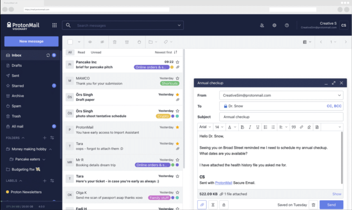
Task: Open the encryption lock option in composer
Action: tap(224, 205)
